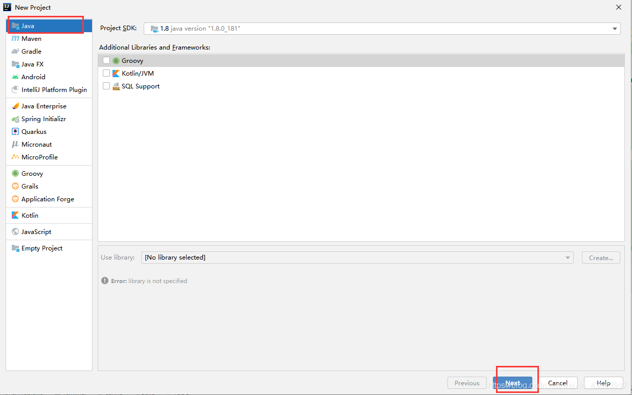Screen dimensions: 632x395
Task: Click the Groovy icon in project types
Action: pos(15,173)
